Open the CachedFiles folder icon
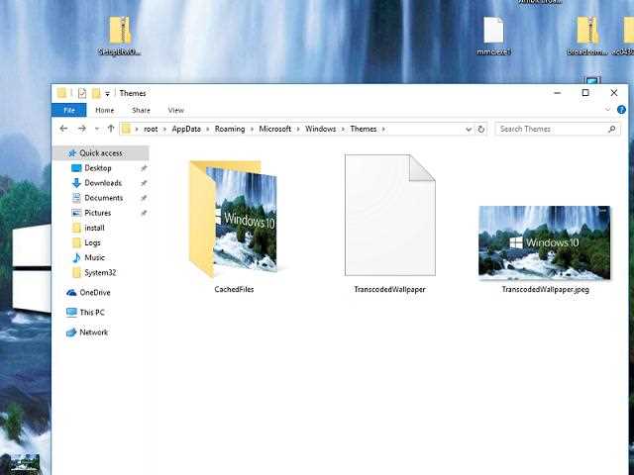This screenshot has width=634, height=475. click(234, 219)
